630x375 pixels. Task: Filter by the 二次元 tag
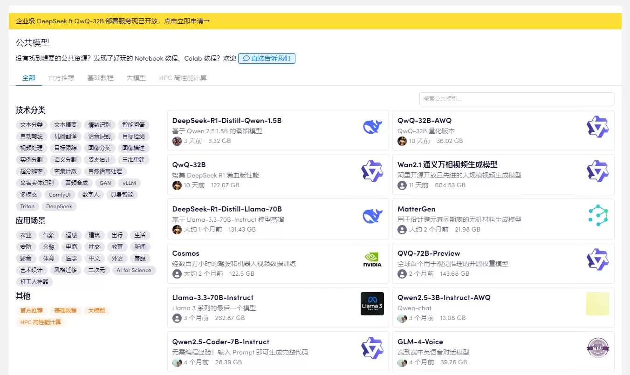click(x=96, y=270)
